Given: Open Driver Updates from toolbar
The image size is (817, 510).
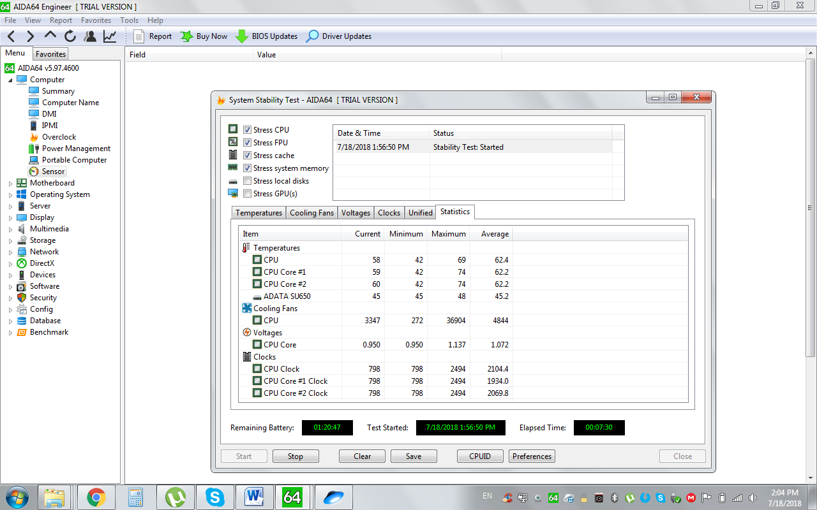Looking at the screenshot, I should point(339,36).
